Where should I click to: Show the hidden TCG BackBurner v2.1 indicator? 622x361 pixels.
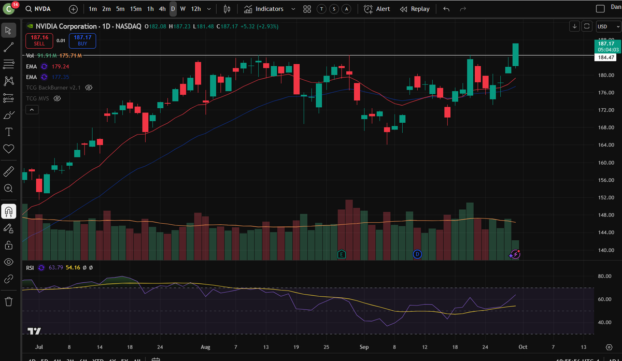click(89, 88)
